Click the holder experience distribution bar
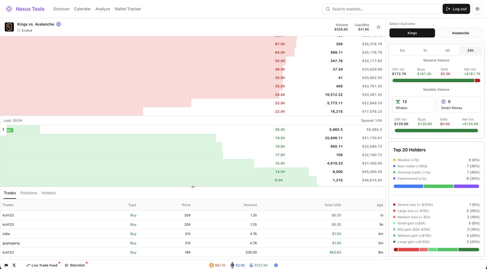487x269 pixels. click(x=436, y=186)
